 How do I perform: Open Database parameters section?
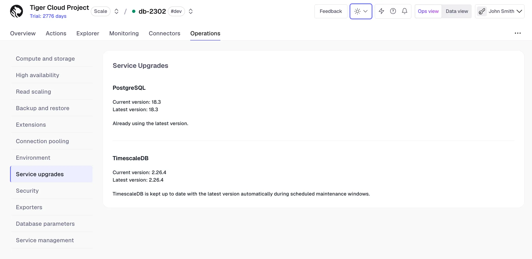(52, 224)
